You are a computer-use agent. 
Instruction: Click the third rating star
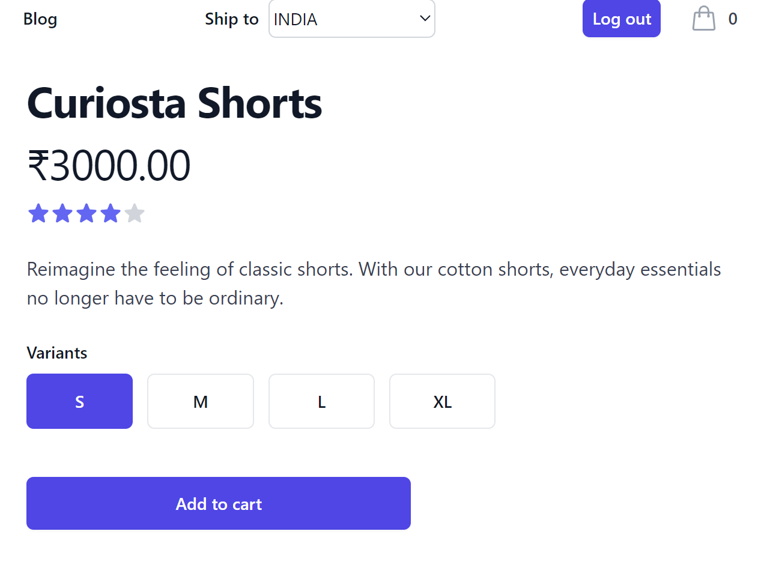click(86, 213)
